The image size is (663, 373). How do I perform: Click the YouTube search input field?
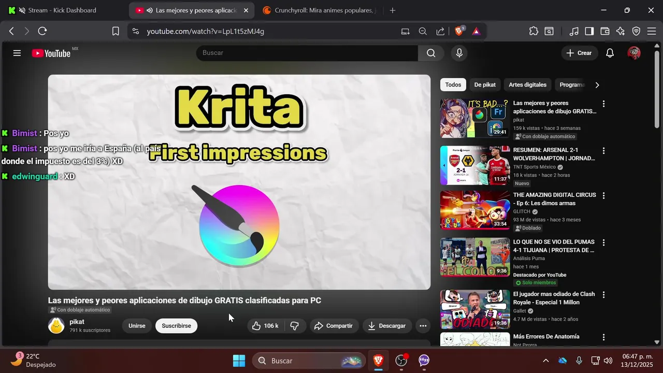coord(307,53)
